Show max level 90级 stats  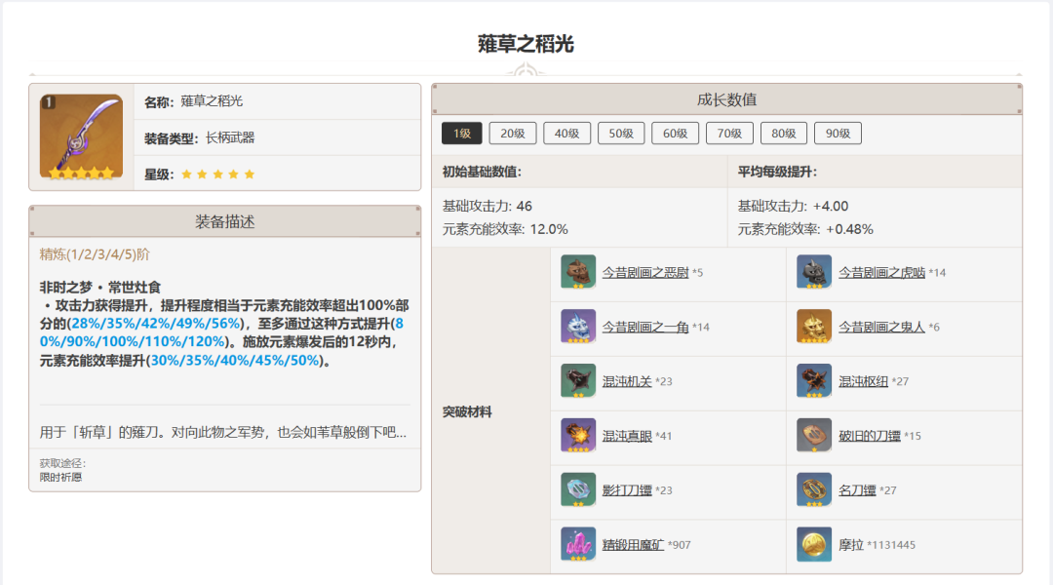click(838, 134)
